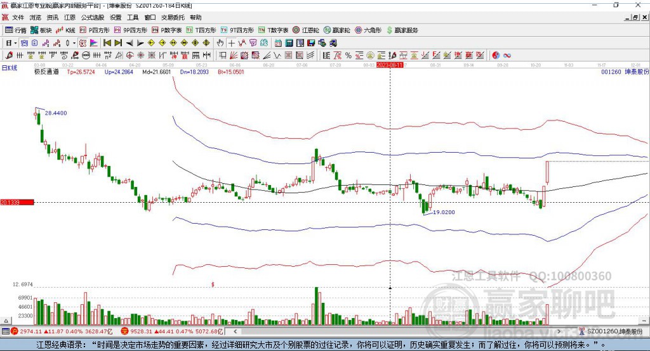Screen dimensions: 650x351
Task: Open the 江恩 menu
Action: point(70,17)
